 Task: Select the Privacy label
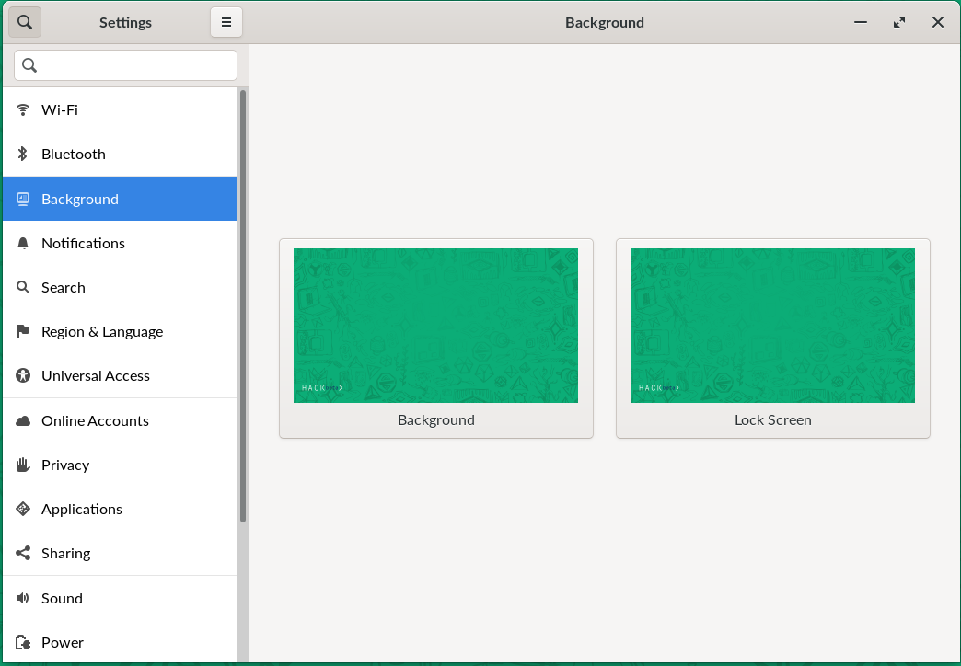[x=65, y=465]
